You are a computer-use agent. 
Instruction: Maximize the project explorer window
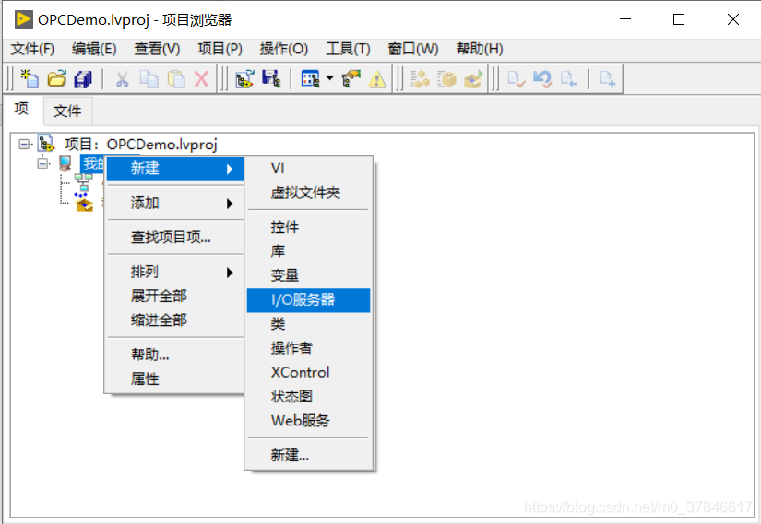coord(679,19)
